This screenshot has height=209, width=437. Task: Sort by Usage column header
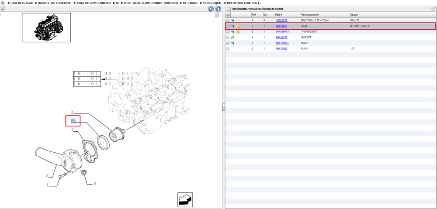point(393,15)
